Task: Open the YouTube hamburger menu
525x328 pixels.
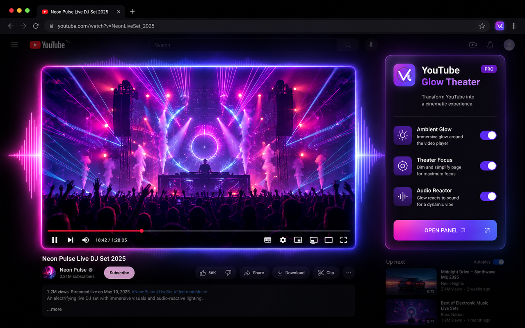Action: 15,45
